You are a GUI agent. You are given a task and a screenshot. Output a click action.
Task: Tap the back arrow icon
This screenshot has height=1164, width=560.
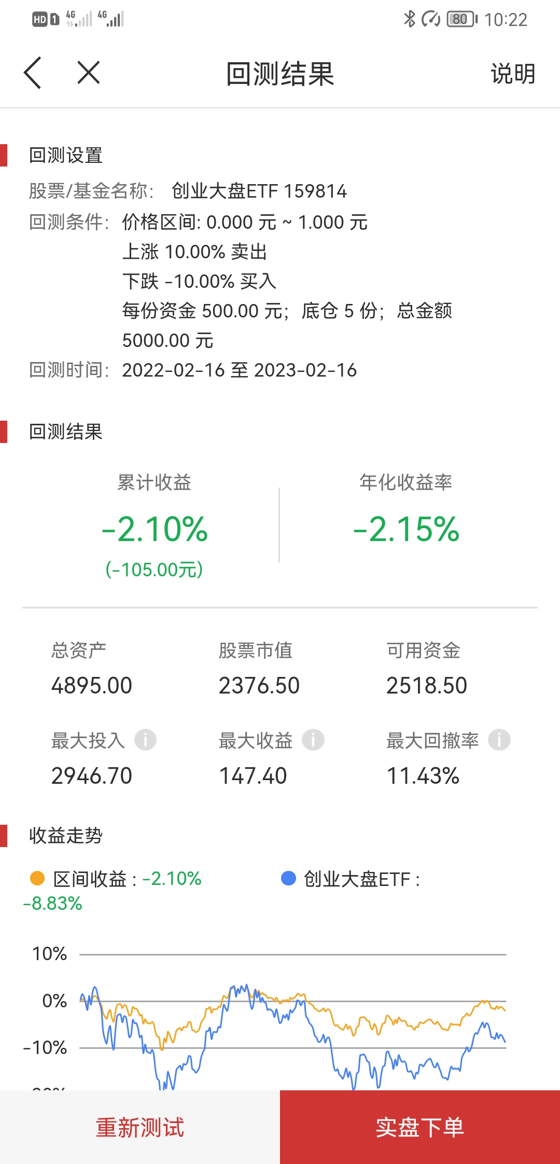pyautogui.click(x=32, y=73)
